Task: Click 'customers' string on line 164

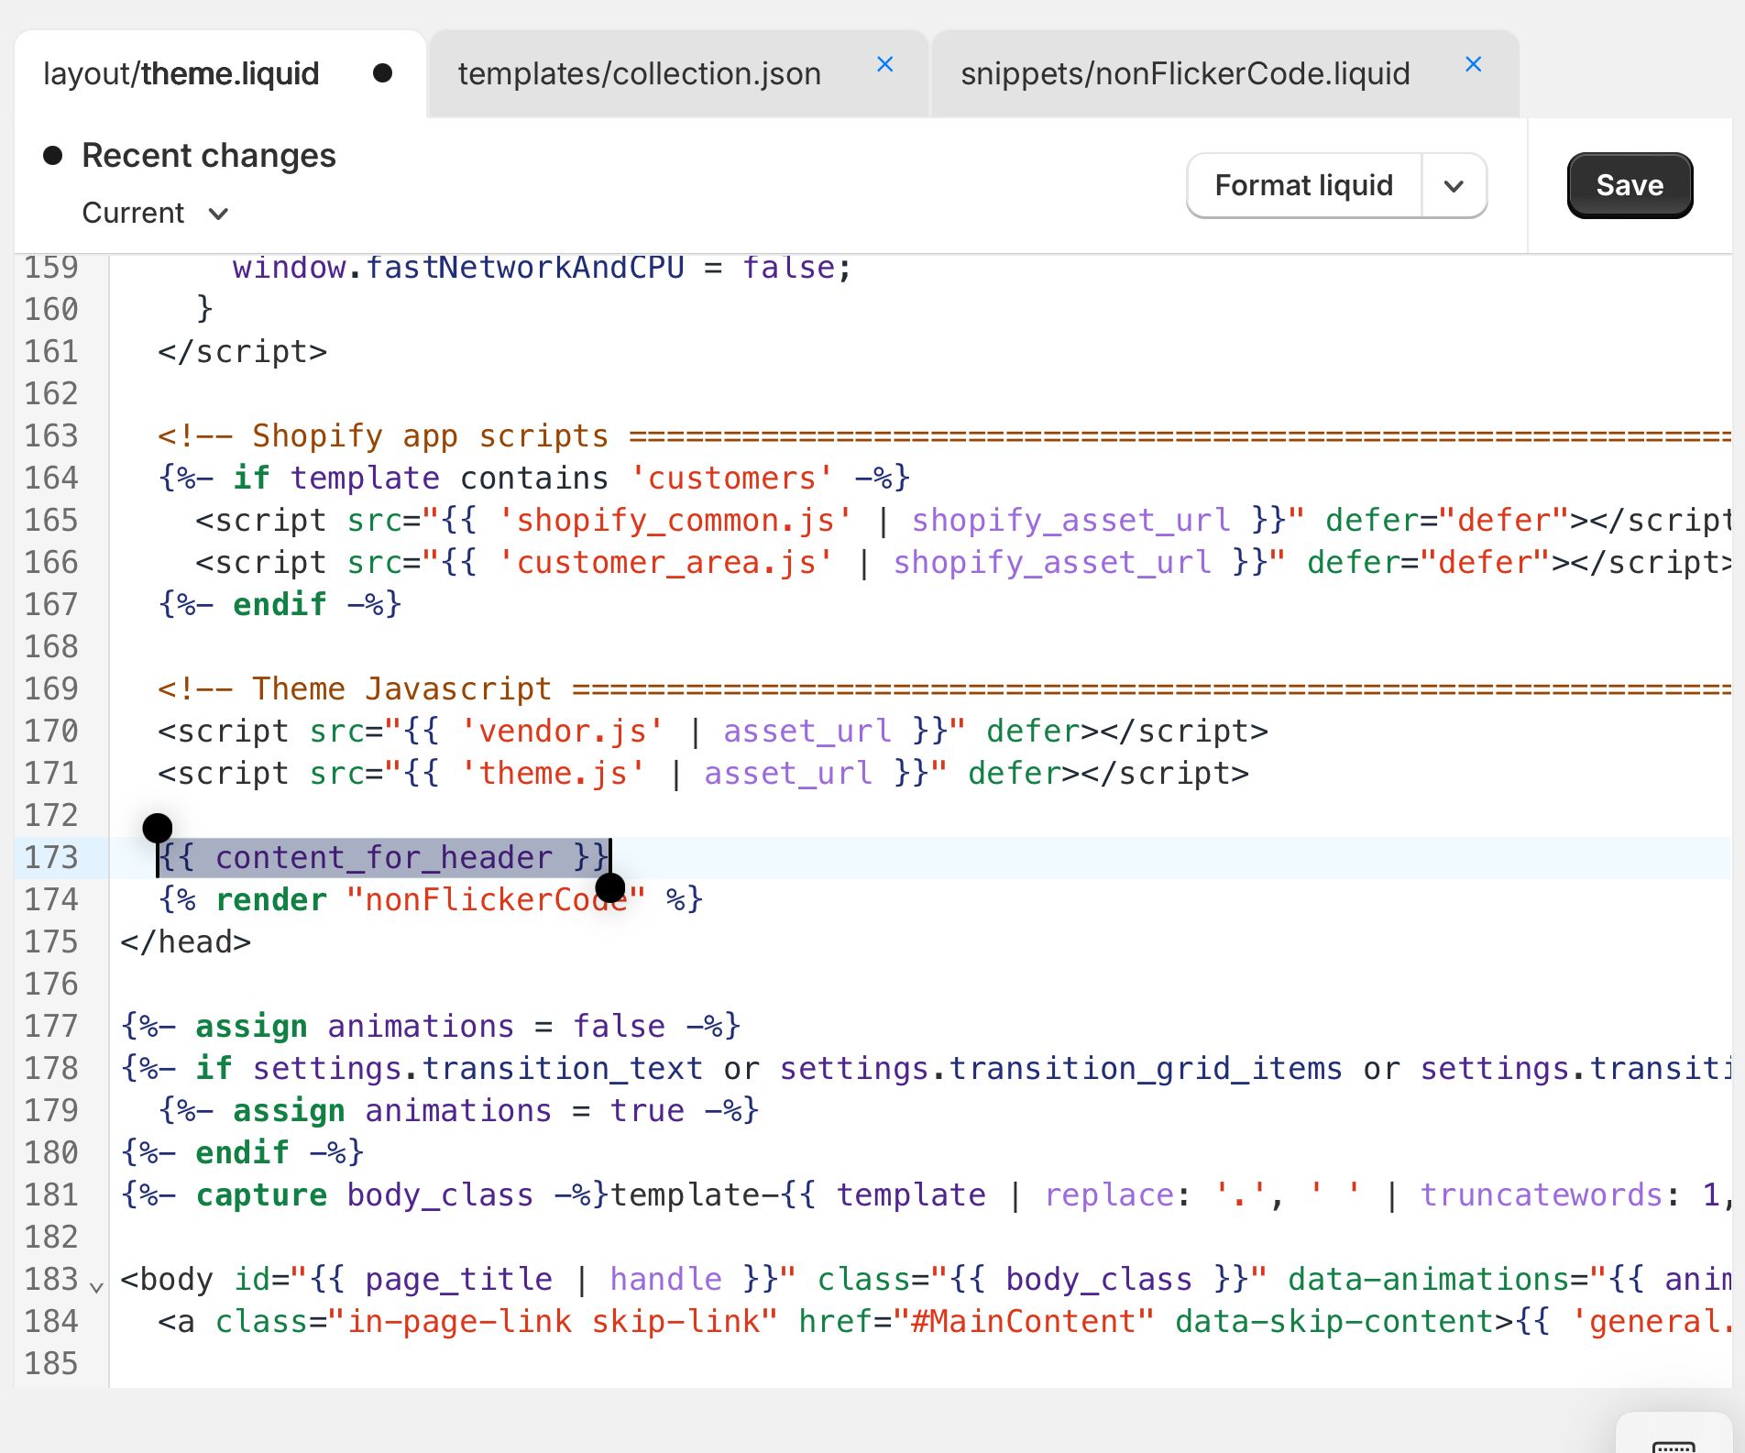Action: [x=731, y=478]
